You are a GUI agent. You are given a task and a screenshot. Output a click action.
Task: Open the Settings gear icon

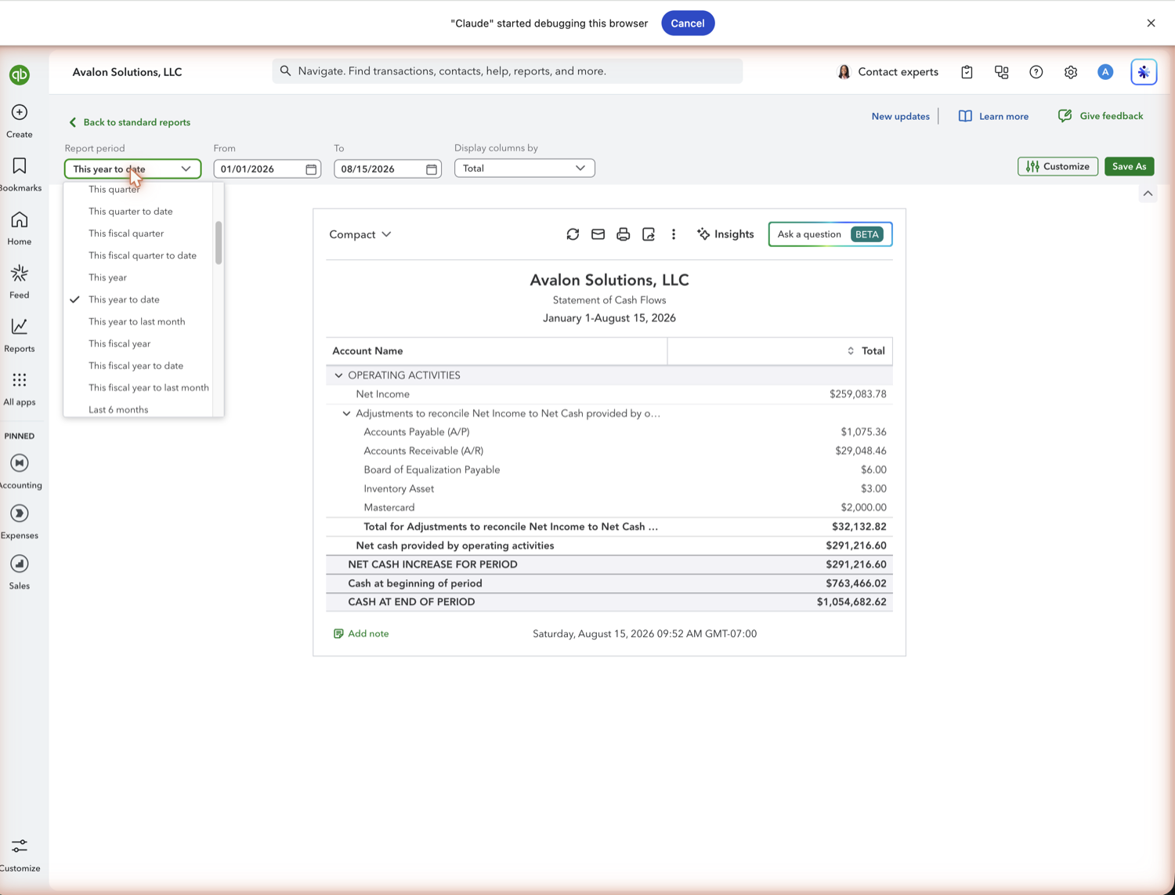1071,72
